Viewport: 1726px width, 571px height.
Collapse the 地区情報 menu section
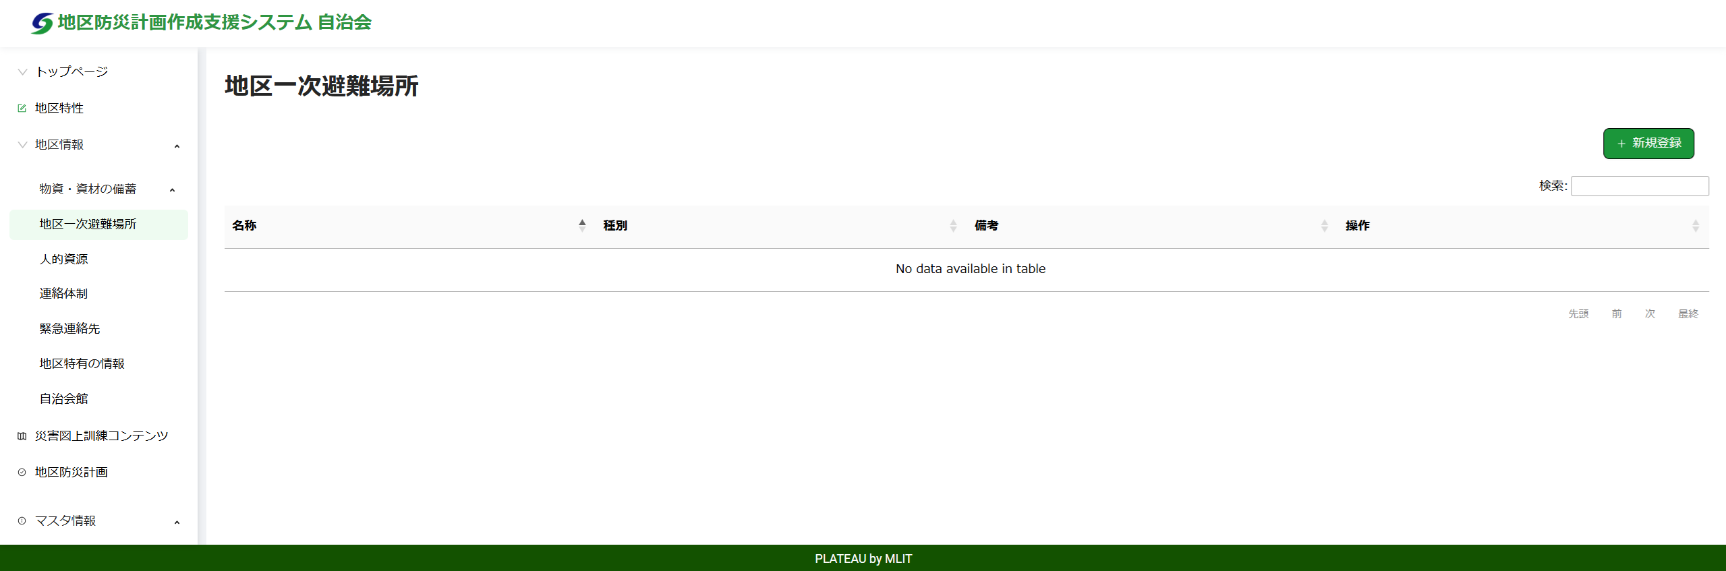click(x=177, y=146)
